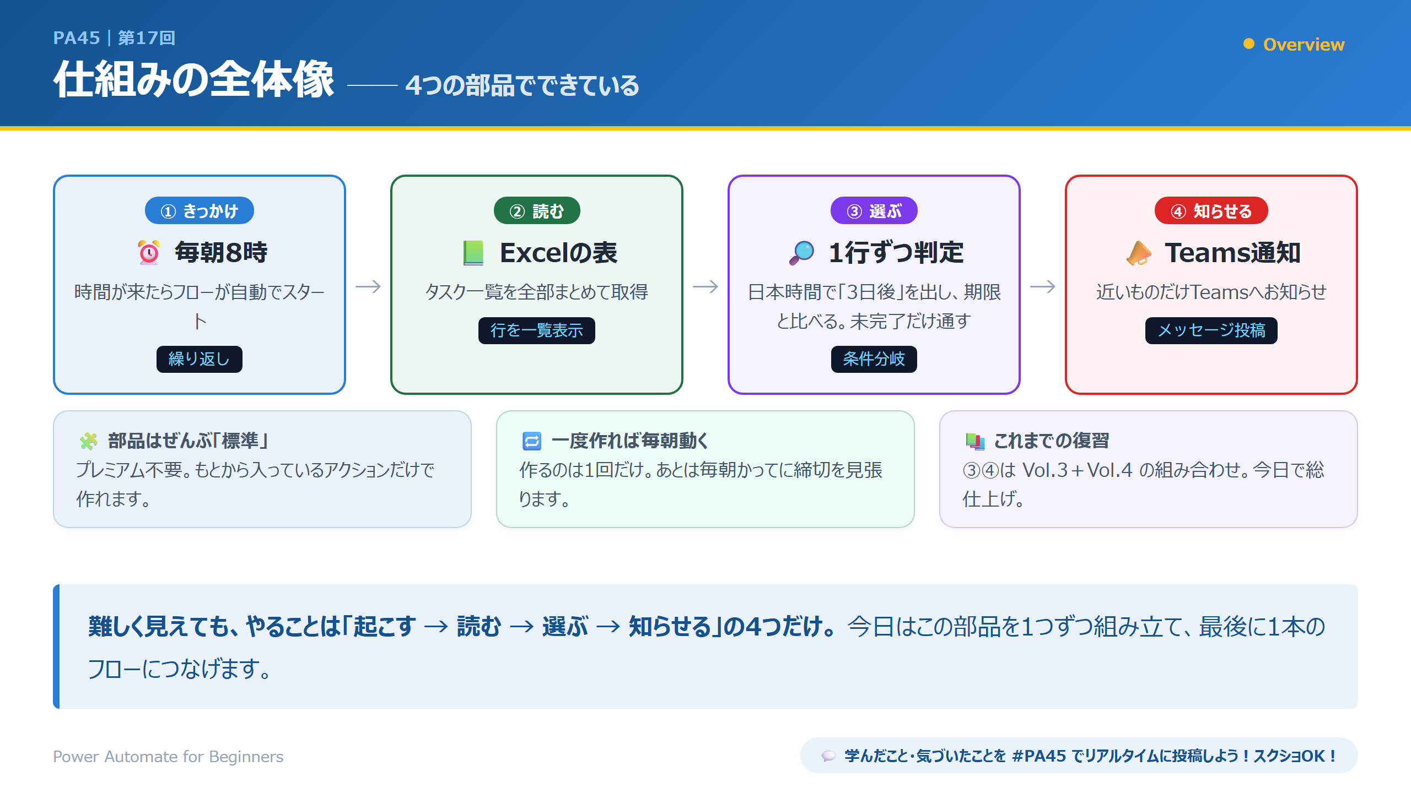Click the 繰り返し tag
Viewport: 1411px width, 793px height.
(200, 359)
